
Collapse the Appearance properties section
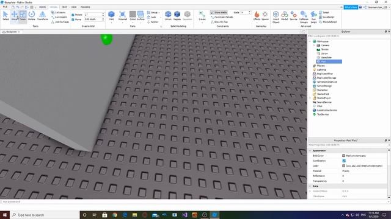pos(310,151)
